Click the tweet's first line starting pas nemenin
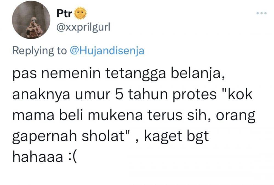 (x=118, y=74)
